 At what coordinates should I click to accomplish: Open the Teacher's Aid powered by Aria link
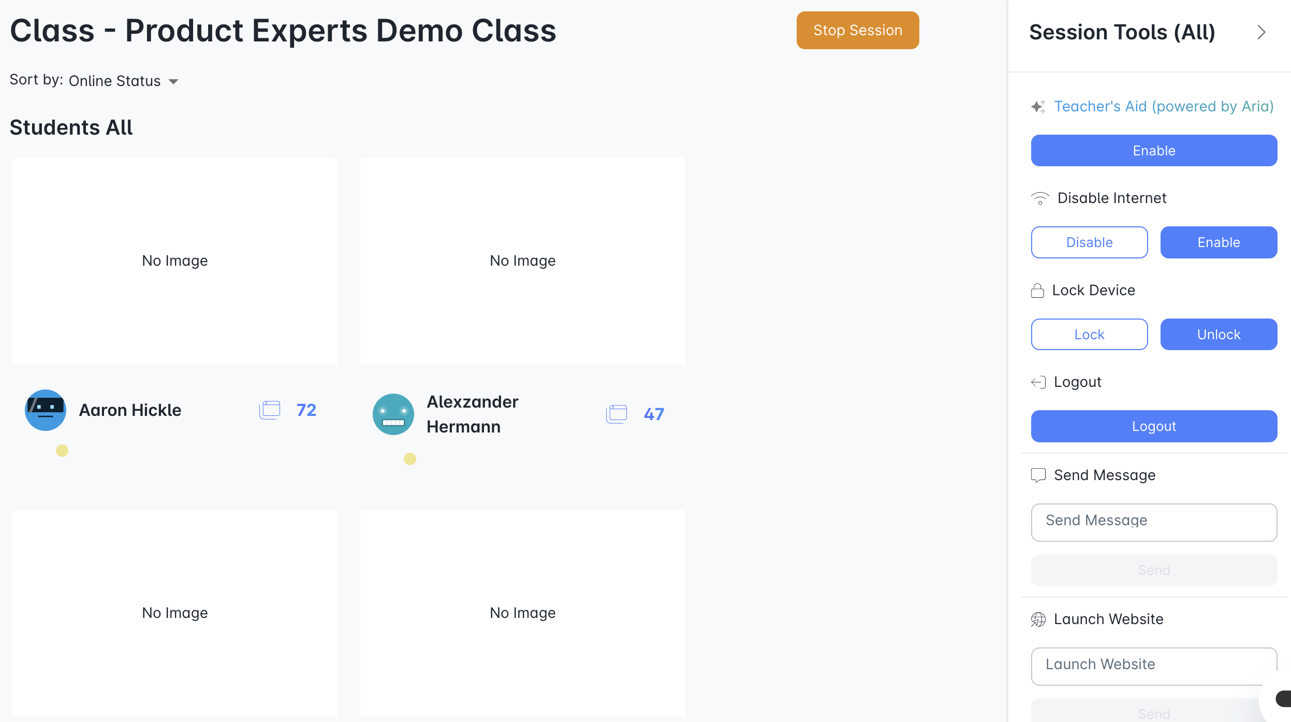tap(1164, 106)
